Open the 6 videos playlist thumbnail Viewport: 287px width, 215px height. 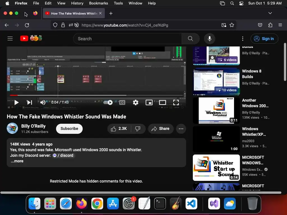coord(216,56)
